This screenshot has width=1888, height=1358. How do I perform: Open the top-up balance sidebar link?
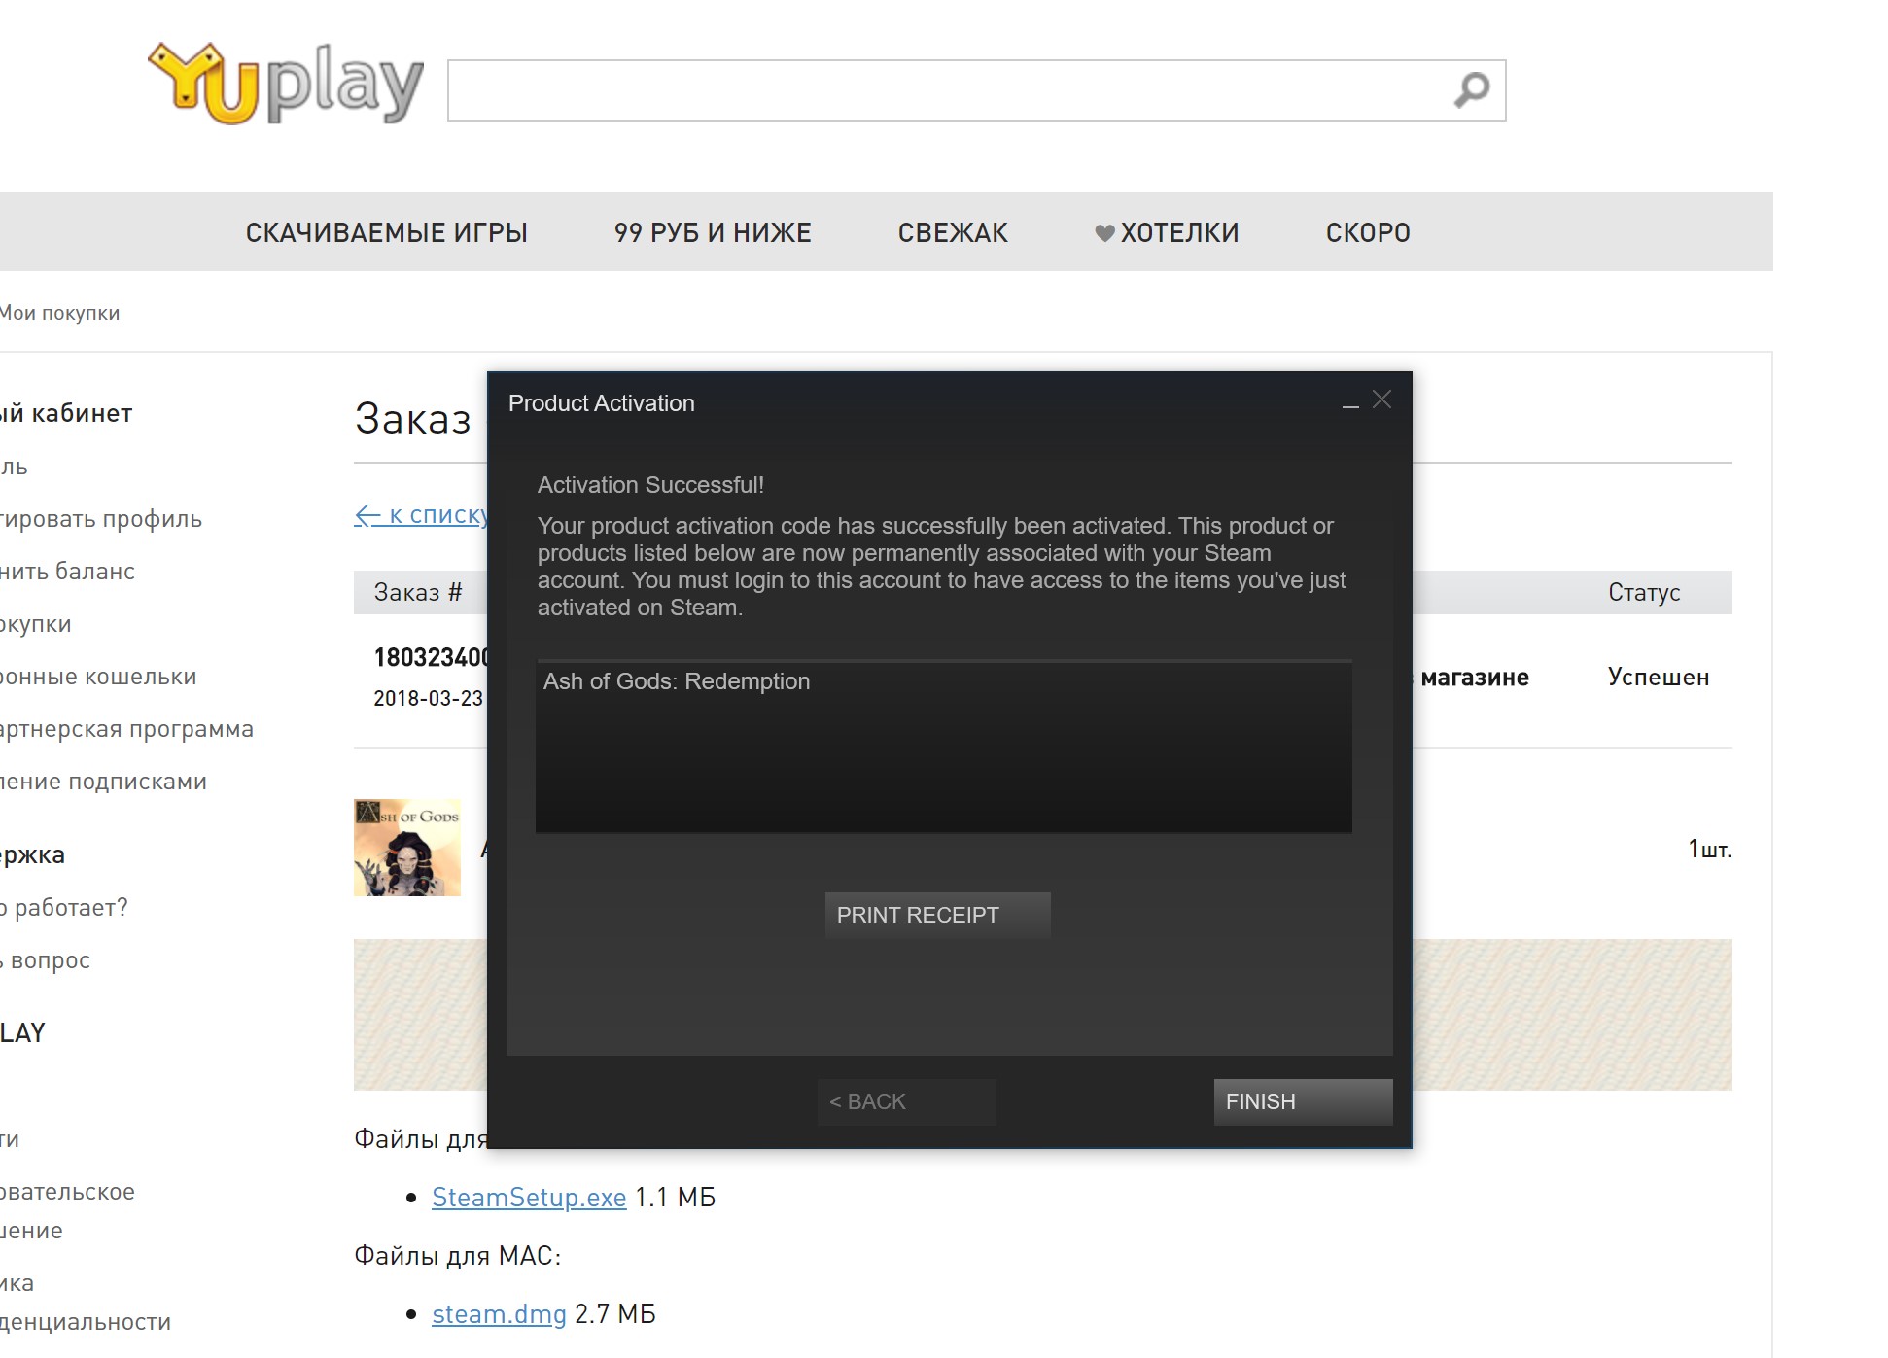pyautogui.click(x=67, y=572)
